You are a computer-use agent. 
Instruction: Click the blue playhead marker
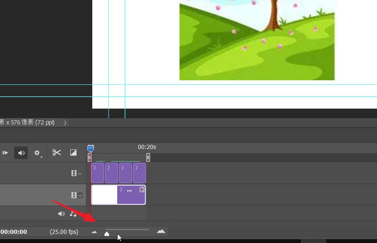tap(90, 149)
